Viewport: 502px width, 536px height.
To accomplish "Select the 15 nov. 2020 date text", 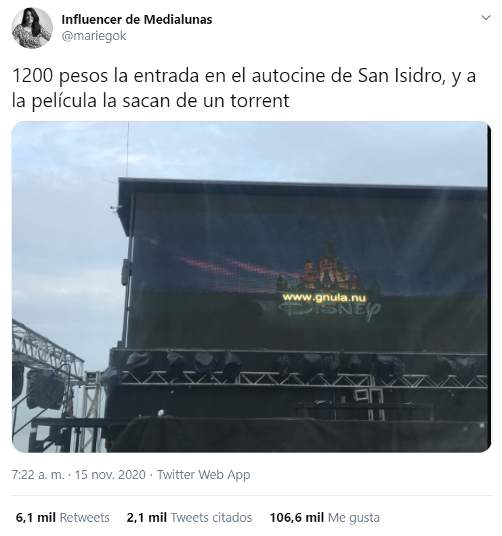I will tap(110, 475).
